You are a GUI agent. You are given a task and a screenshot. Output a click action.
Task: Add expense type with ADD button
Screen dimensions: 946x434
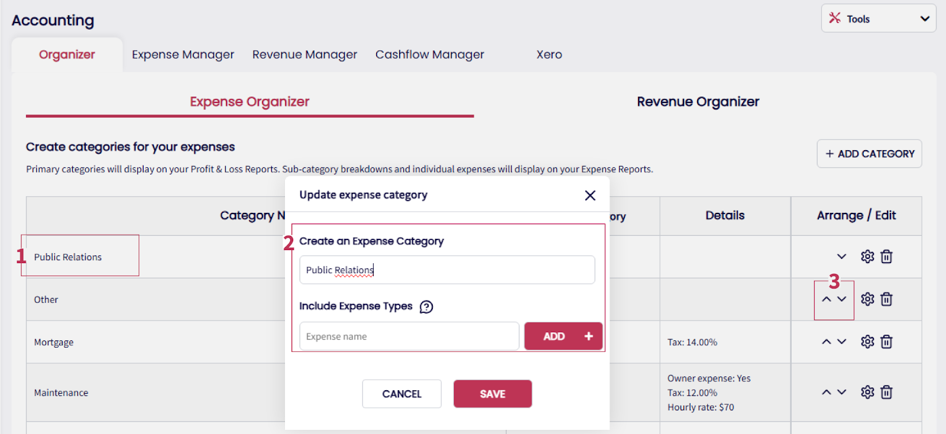click(x=563, y=336)
